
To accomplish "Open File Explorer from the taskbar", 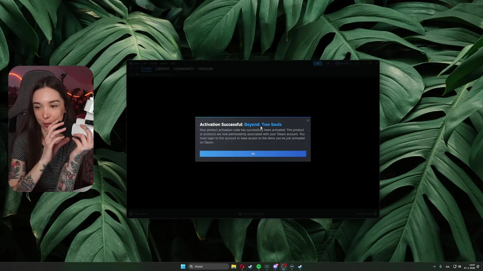I will click(x=234, y=266).
